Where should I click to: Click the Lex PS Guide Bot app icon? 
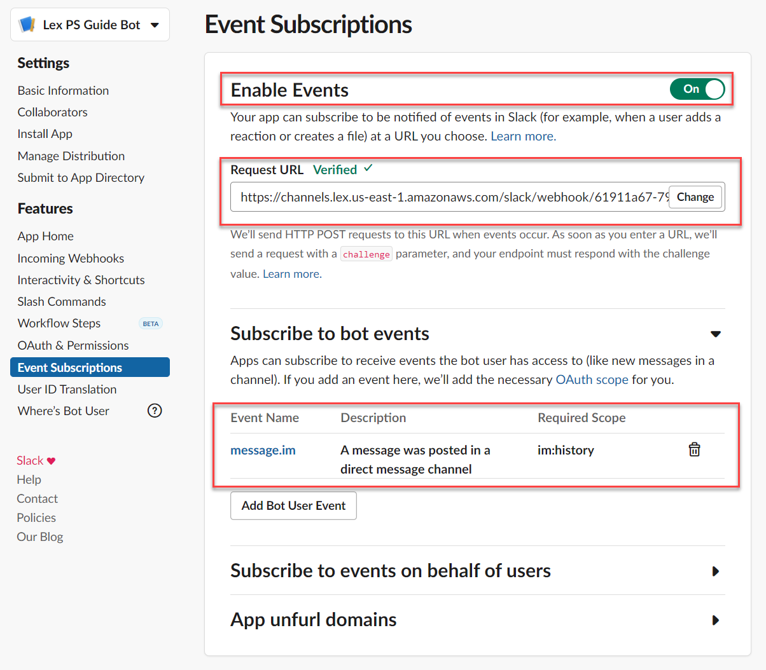point(27,25)
